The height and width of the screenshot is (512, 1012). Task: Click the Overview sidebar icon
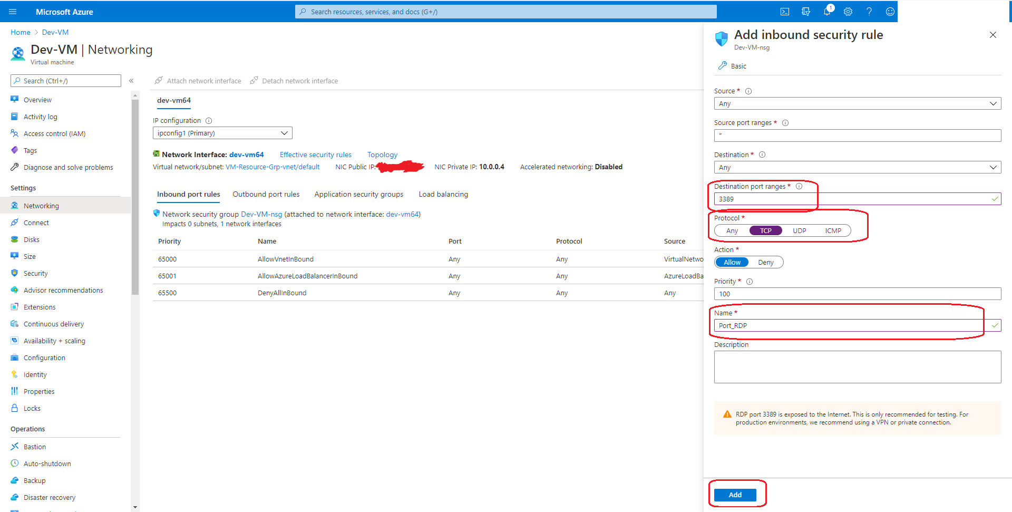pos(14,100)
